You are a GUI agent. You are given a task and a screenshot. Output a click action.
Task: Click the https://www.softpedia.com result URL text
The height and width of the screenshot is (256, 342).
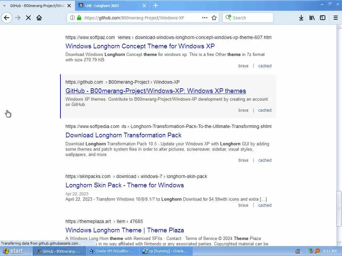92,126
